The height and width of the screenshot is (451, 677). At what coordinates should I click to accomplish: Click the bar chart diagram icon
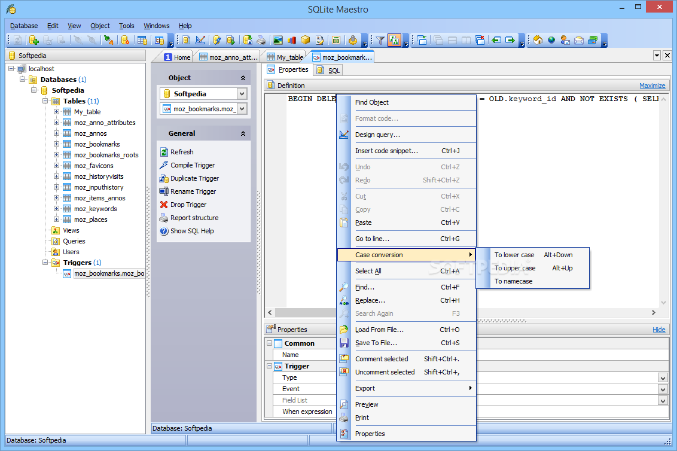pos(292,40)
